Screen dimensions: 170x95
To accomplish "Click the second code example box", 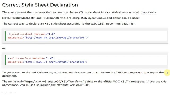I will [x=85, y=60].
